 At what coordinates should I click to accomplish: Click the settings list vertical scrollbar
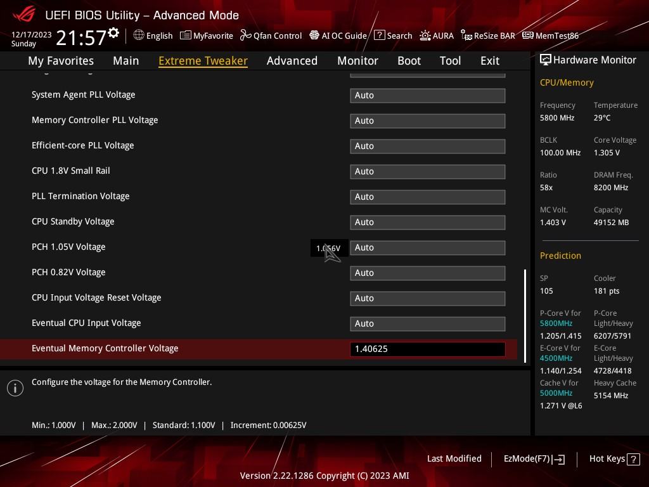point(525,316)
